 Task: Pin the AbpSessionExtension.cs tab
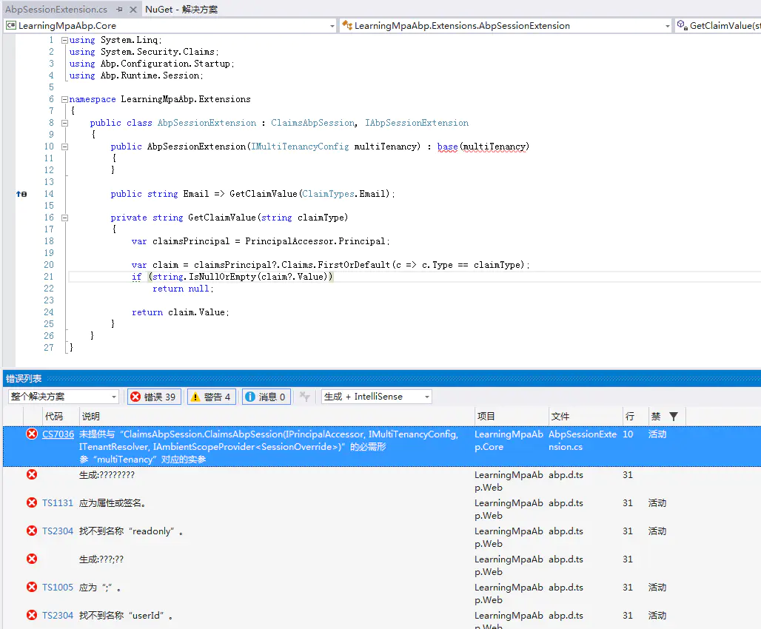point(119,9)
